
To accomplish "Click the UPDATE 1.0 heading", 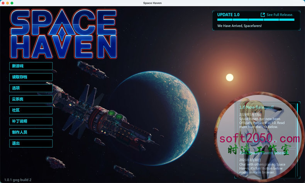I will tap(228, 15).
